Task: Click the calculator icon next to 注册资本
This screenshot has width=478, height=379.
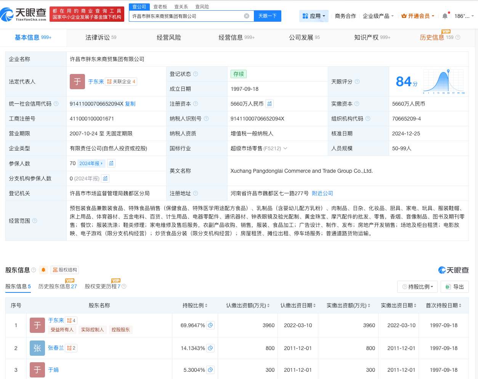Action: tap(269, 103)
